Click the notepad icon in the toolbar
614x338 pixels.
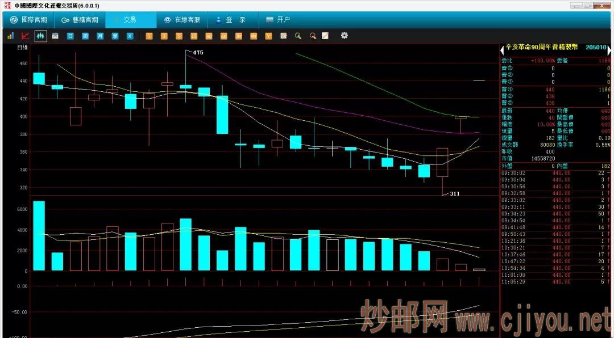coord(284,36)
